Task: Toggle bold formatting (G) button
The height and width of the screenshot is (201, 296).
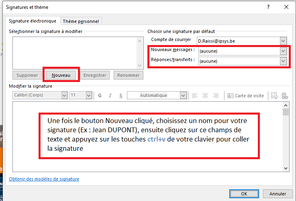Action: point(99,96)
